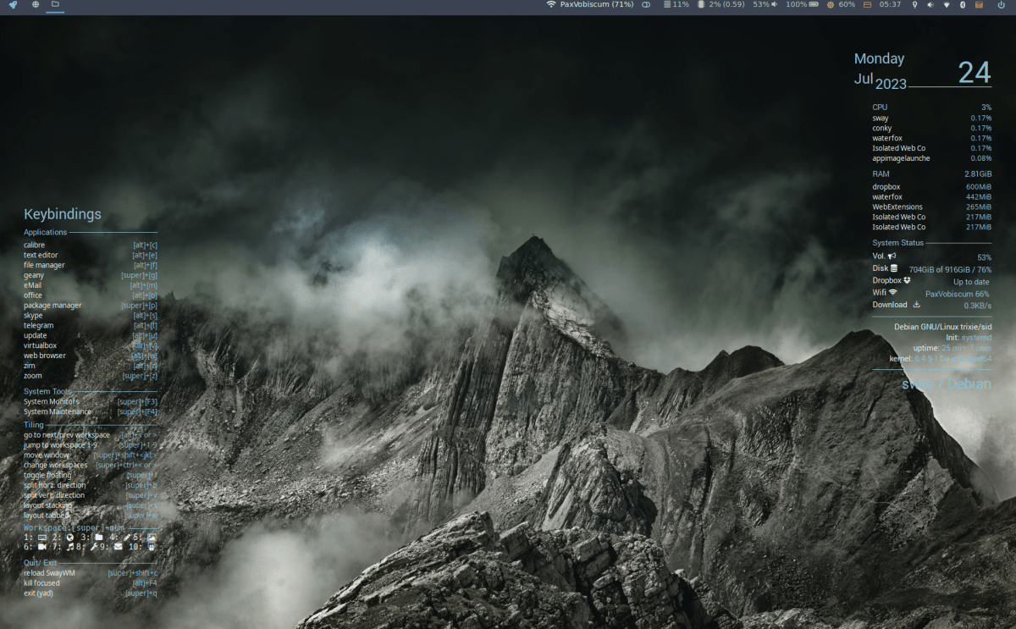Screen dimensions: 1016x629
Task: Click the orange clipboard icon in the tray
Action: point(979,5)
